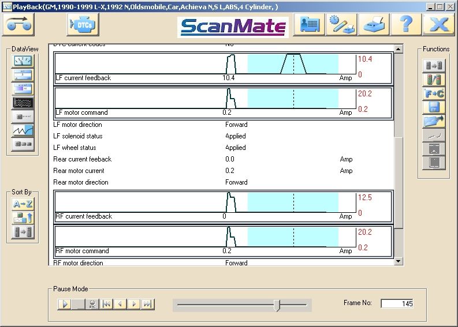This screenshot has width=458, height=327.
Task: Click the vehicle connection icon in top toolbar
Action: (x=18, y=24)
